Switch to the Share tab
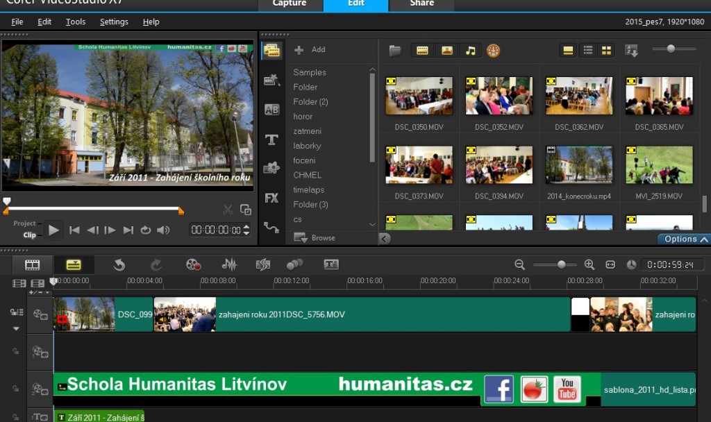711x422 pixels. (421, 3)
